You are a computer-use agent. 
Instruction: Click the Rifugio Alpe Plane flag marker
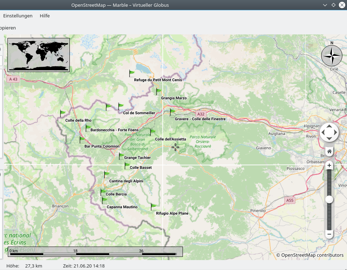153,206
